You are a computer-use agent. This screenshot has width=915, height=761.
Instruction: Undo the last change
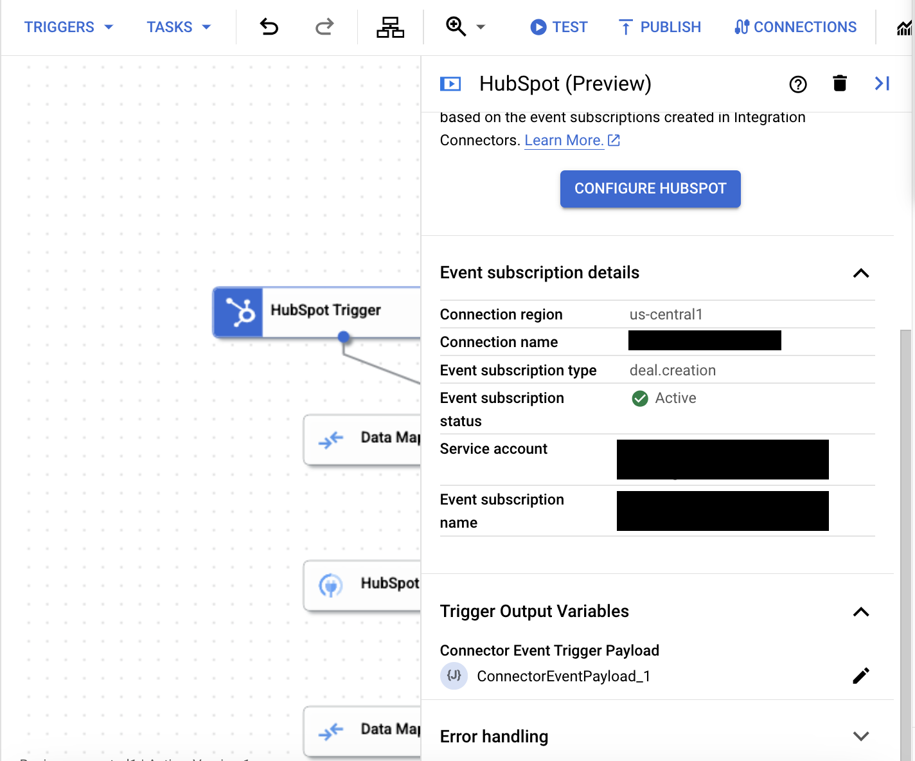point(269,26)
